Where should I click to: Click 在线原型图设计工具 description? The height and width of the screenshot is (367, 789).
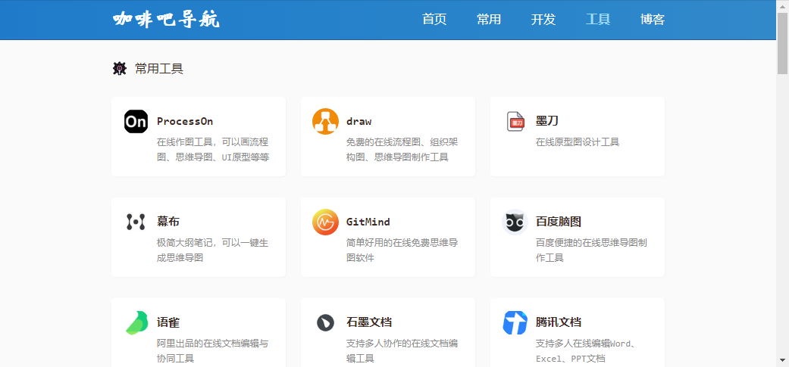click(x=577, y=142)
